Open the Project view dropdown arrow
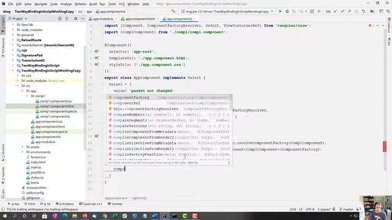The width and height of the screenshot is (392, 220). tap(26, 18)
